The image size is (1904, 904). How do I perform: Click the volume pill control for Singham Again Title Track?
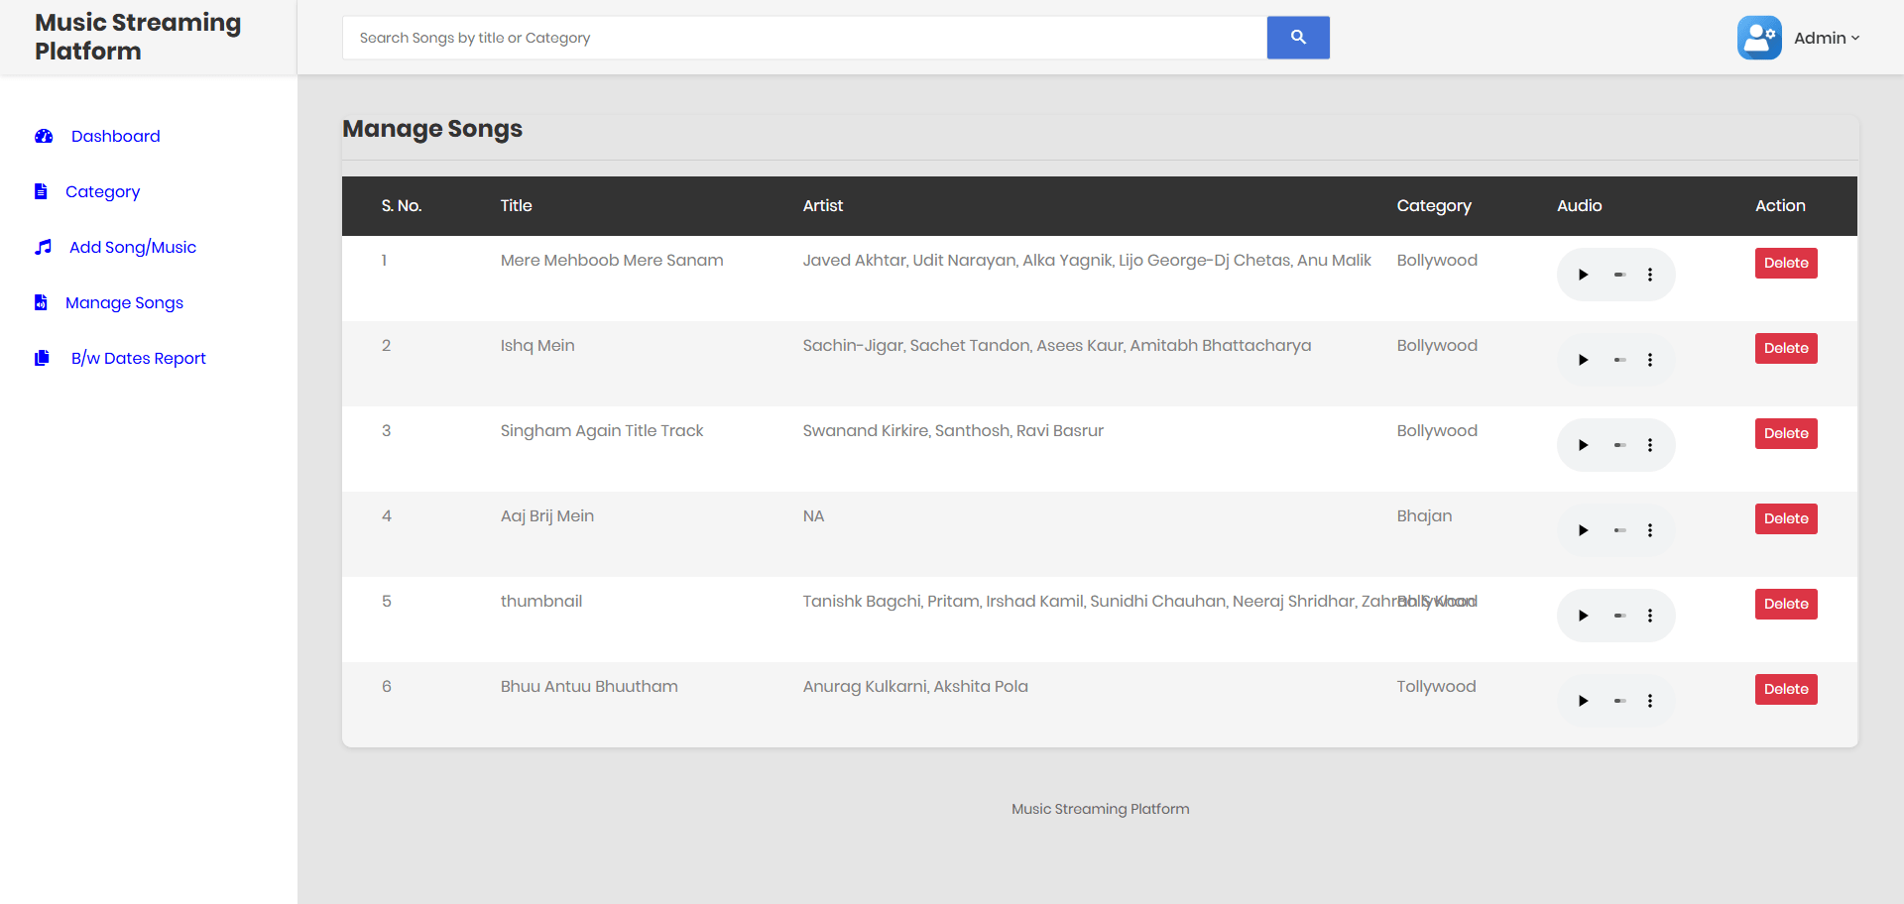1618,445
